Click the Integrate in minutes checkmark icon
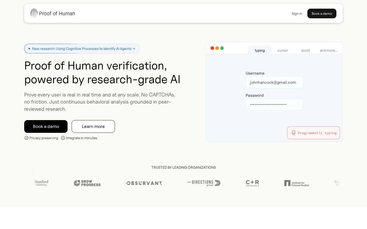The height and width of the screenshot is (229, 367). pos(63,138)
